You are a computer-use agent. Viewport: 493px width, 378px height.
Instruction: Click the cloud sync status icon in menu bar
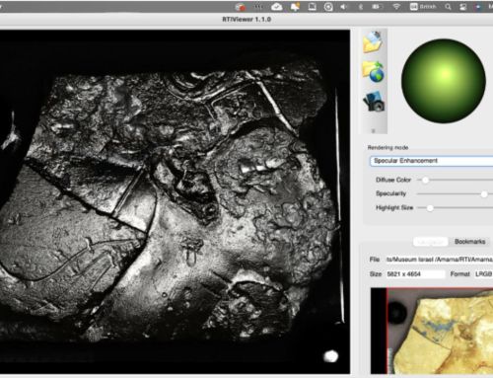coord(277,7)
